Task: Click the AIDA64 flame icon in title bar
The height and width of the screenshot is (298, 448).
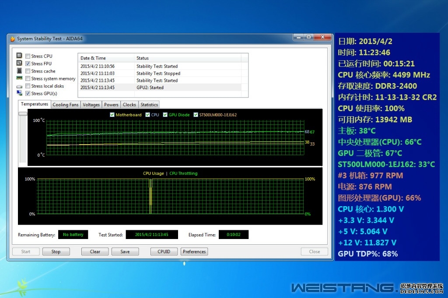Action: click(12, 38)
